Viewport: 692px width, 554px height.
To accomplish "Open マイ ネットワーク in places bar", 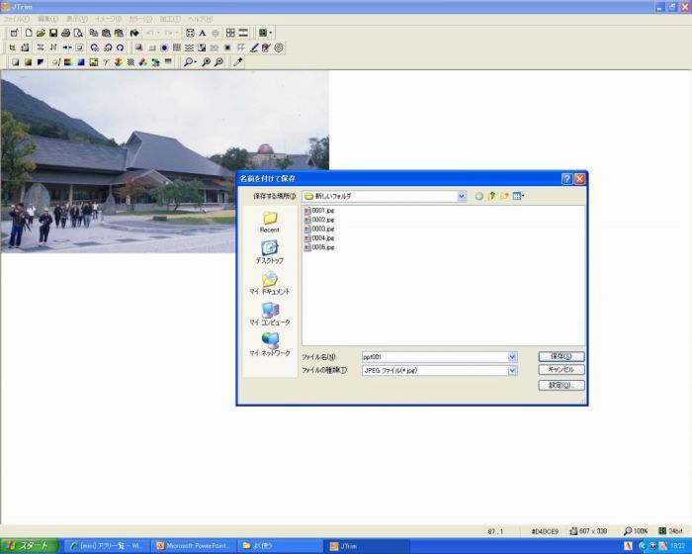I will pos(270,344).
